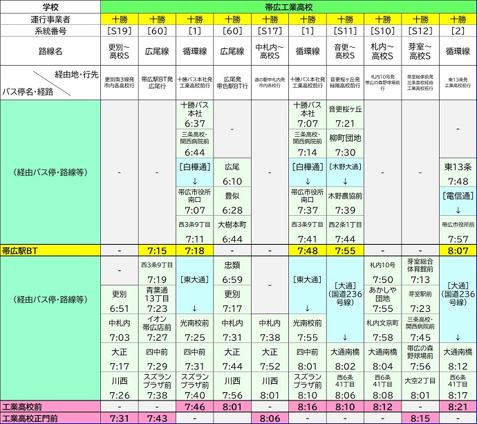Select the 柳町団地 7:30 cell

[345, 144]
